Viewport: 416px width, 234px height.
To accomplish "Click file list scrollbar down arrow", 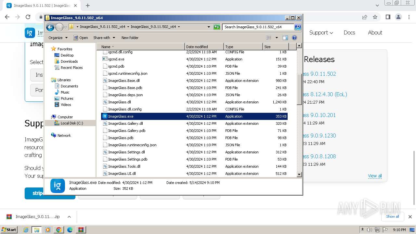I will (299, 175).
